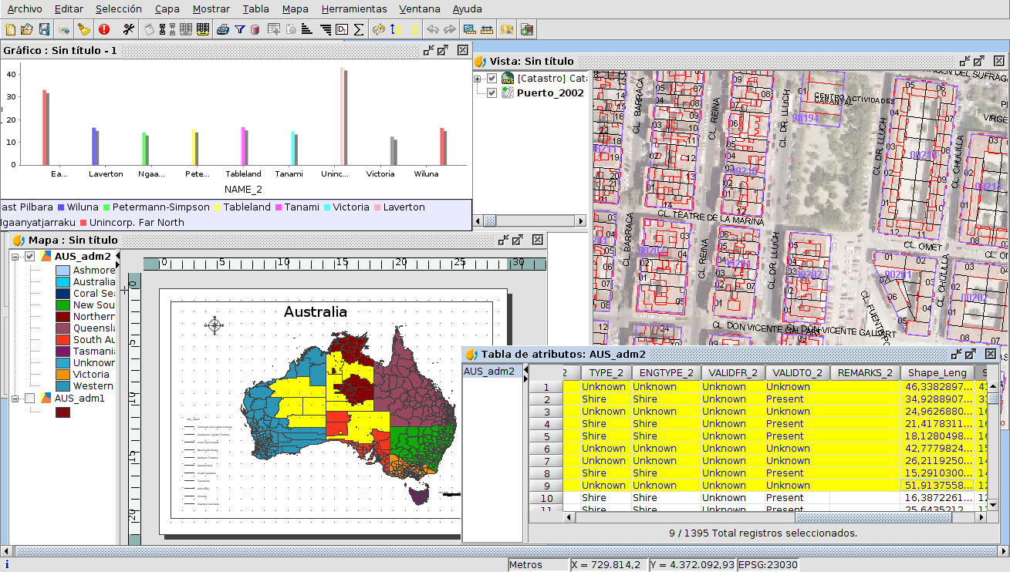Click the Shape_Leng column header
Image resolution: width=1010 pixels, height=572 pixels.
[937, 373]
